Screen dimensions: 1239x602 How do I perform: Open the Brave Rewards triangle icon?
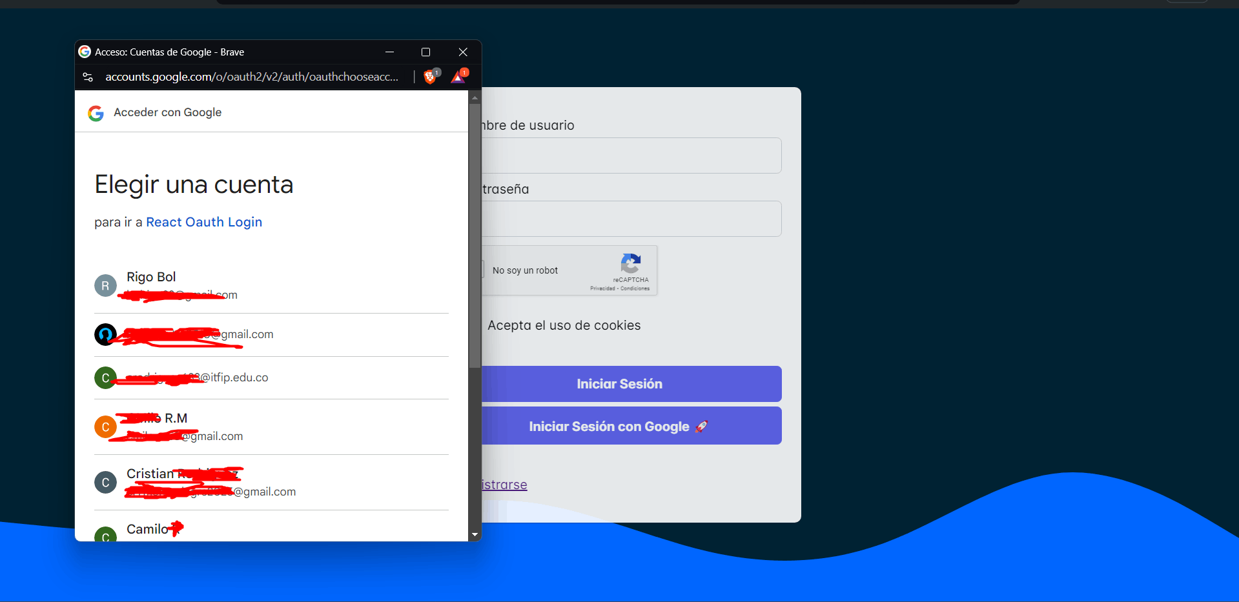(x=458, y=77)
